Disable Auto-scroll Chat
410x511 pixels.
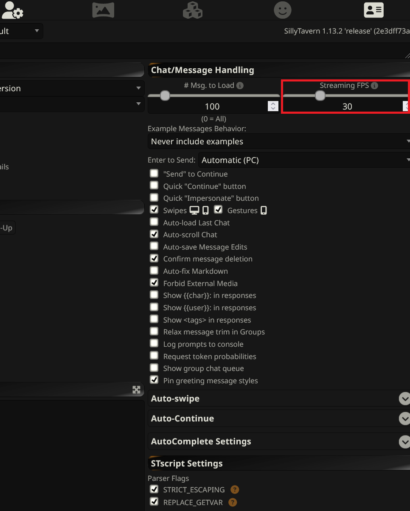coord(154,234)
